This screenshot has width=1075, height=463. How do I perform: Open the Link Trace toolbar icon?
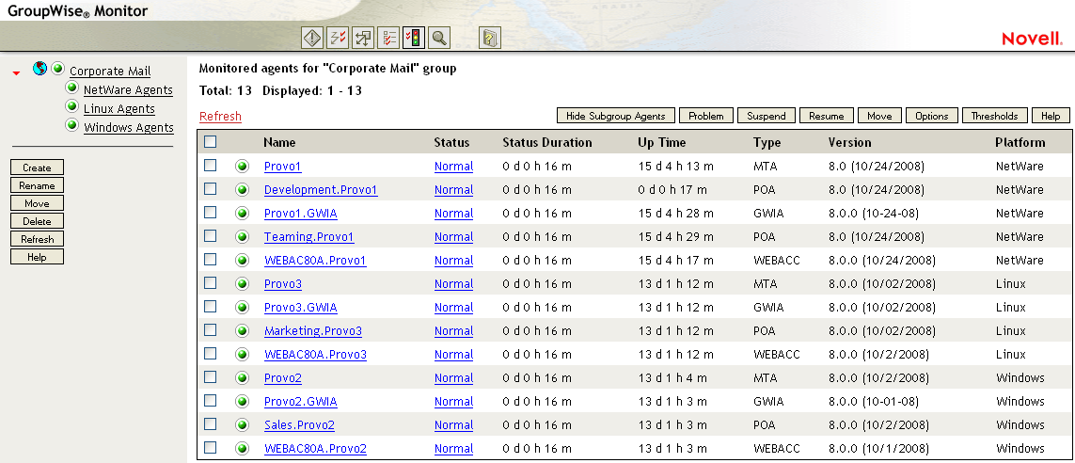coord(338,38)
